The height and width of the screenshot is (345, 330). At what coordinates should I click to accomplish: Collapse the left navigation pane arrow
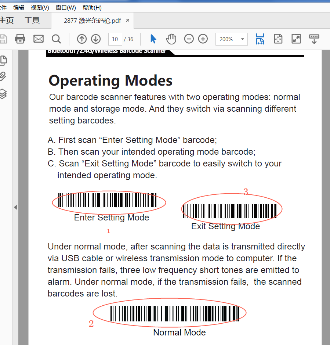pyautogui.click(x=15, y=207)
